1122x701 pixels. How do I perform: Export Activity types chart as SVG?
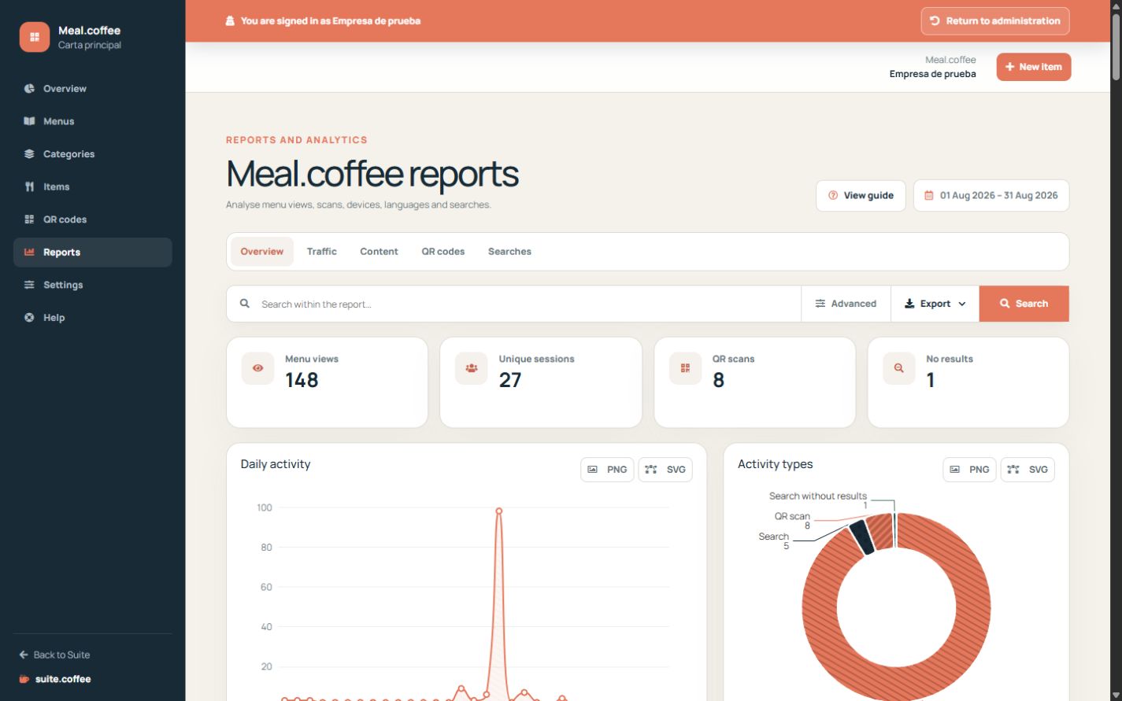coord(1028,470)
